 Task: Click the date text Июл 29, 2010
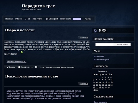(x=27, y=67)
